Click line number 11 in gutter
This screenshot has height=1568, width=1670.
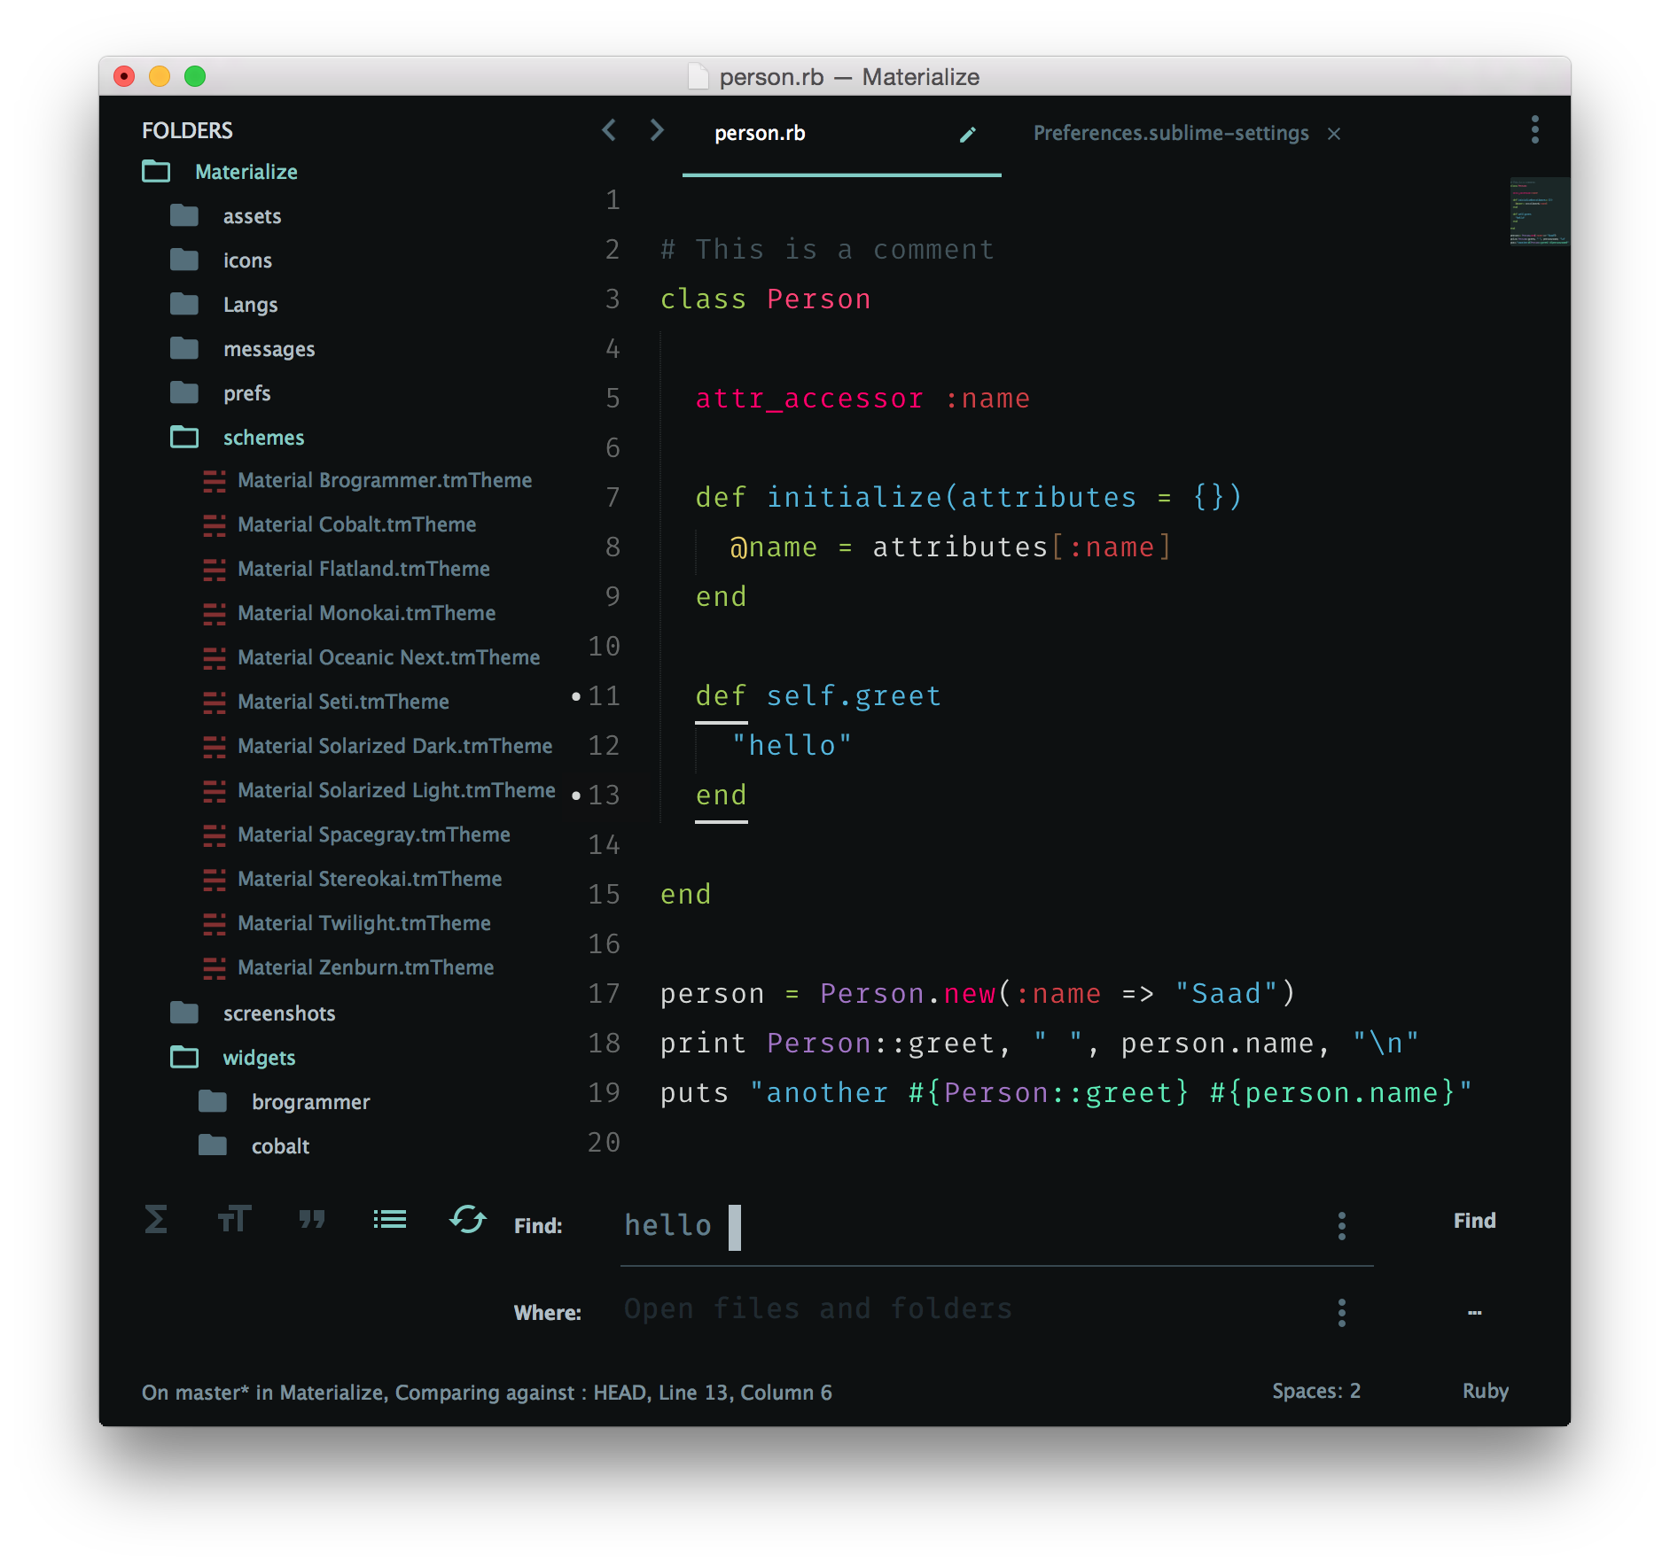click(604, 696)
